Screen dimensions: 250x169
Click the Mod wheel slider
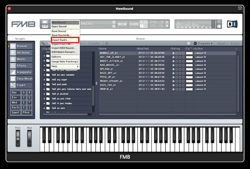[x=29, y=138]
